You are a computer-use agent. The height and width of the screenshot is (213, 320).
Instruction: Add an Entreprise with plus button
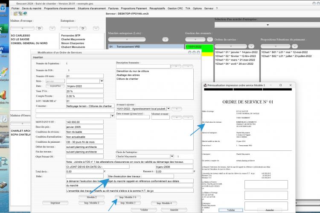coord(69,29)
